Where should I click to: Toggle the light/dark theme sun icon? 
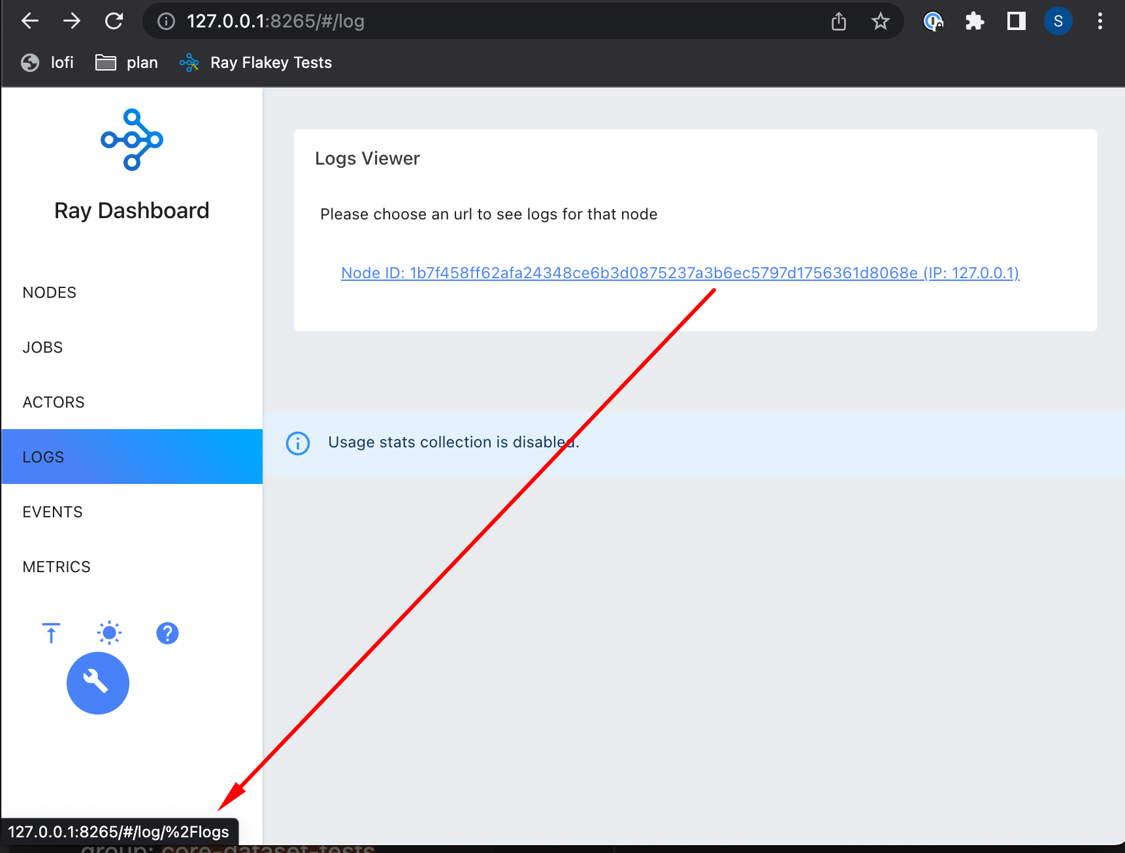(109, 633)
